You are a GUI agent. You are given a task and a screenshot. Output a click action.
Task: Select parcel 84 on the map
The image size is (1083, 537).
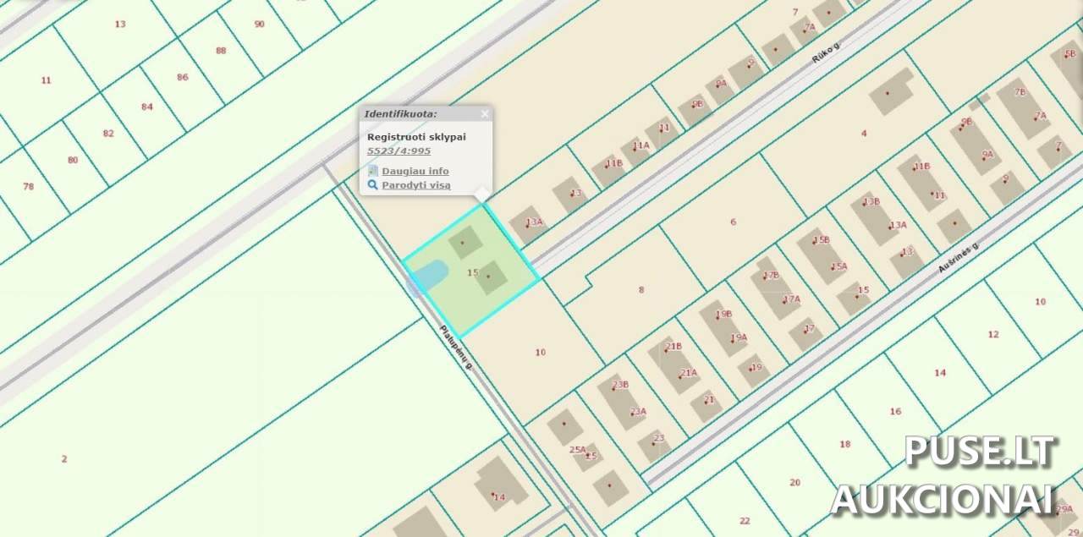(x=147, y=107)
